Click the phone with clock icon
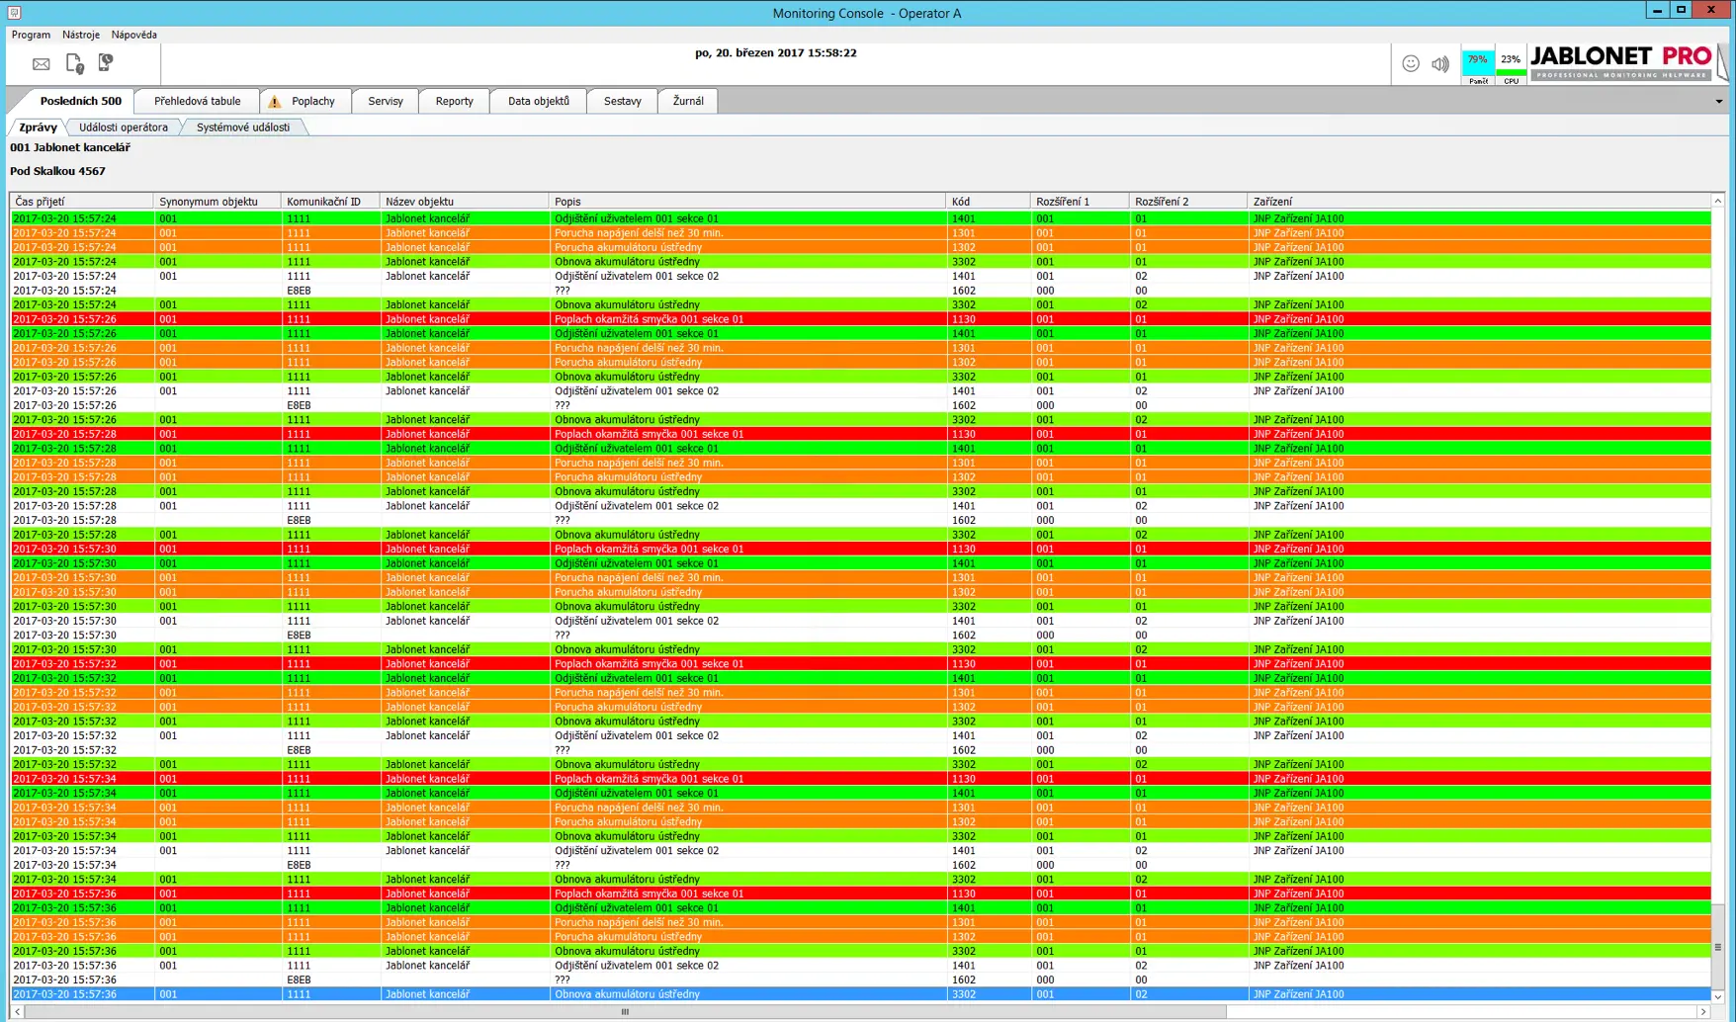This screenshot has height=1022, width=1736. point(105,63)
